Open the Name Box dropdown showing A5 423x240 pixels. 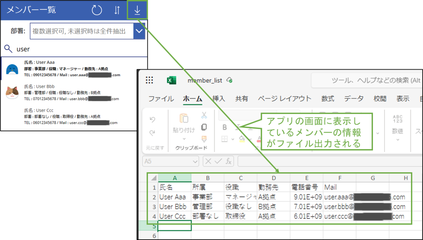pos(195,161)
